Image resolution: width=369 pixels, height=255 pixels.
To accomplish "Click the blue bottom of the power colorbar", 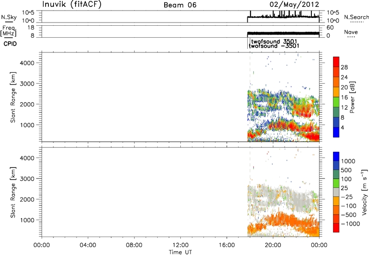I will 336,132.
